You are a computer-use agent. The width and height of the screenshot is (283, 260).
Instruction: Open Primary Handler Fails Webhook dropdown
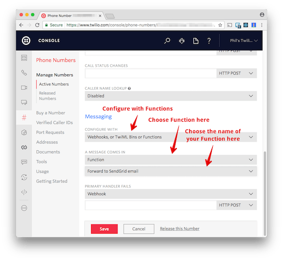171,194
